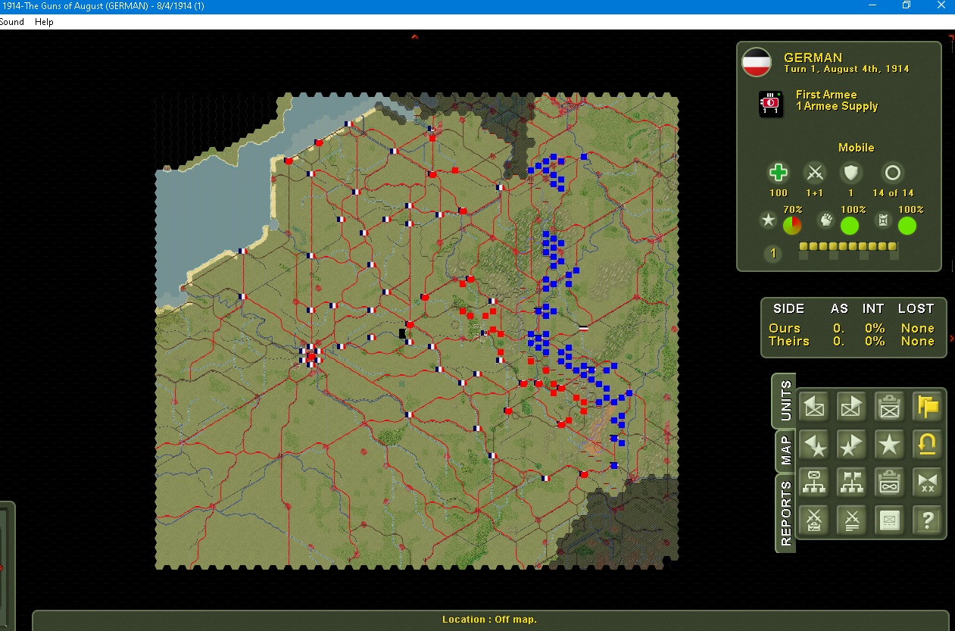Open the unit clipboard list button
The width and height of the screenshot is (955, 631).
tap(889, 407)
